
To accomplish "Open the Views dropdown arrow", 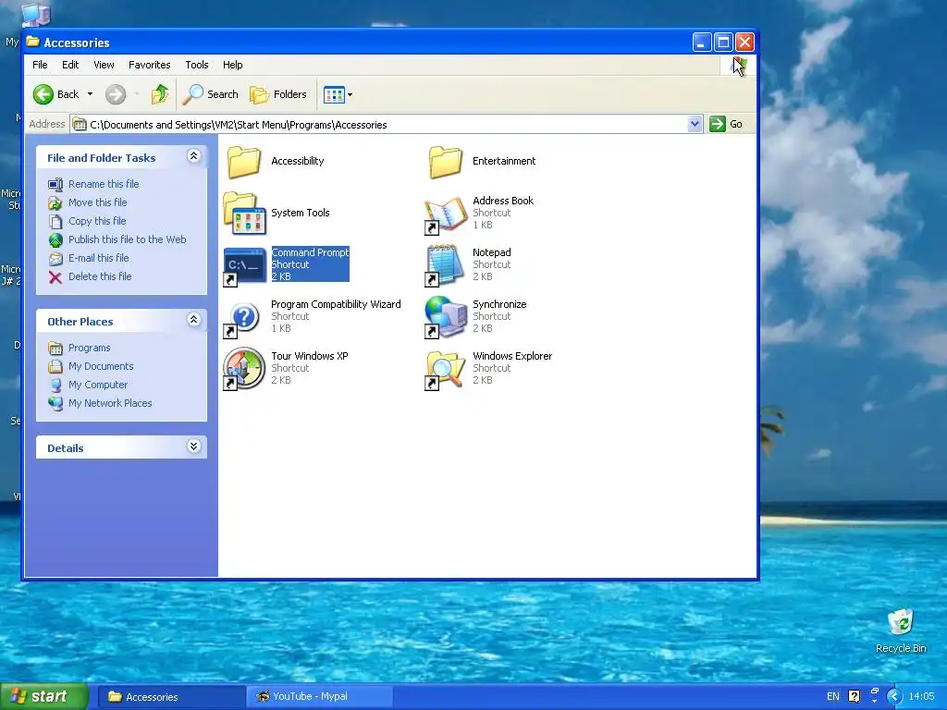I will 350,94.
